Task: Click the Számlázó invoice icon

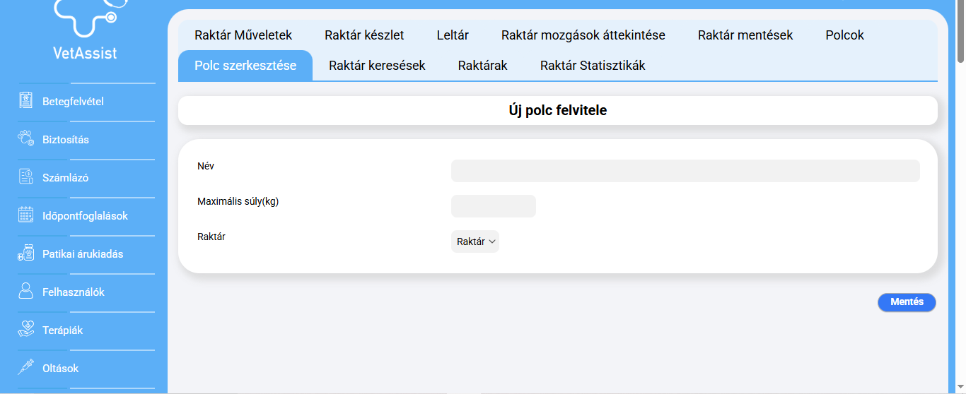Action: pos(26,177)
